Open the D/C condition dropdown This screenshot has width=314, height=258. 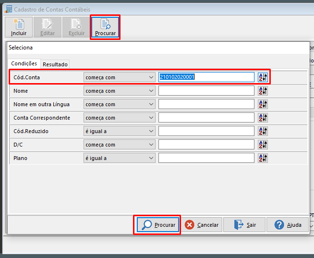pyautogui.click(x=120, y=145)
